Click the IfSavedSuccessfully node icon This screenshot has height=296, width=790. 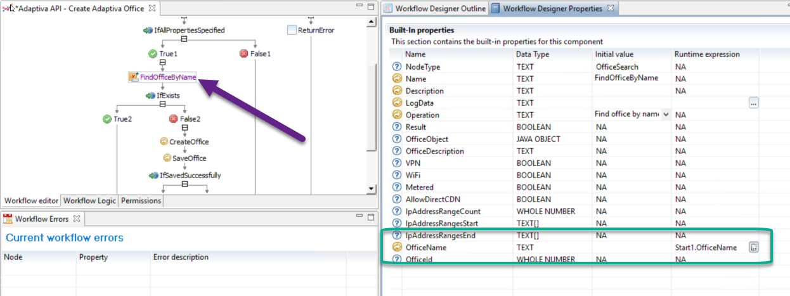153,175
